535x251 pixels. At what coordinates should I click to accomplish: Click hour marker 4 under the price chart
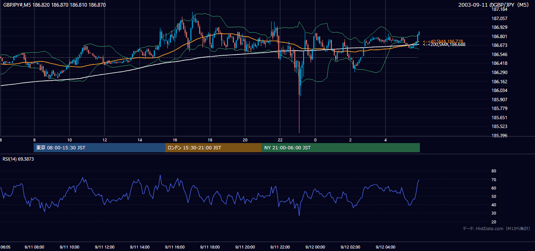386,140
